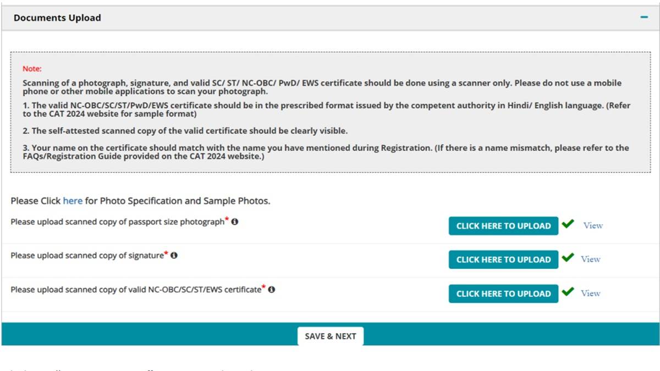Click the passport size photograph label text

(x=117, y=222)
